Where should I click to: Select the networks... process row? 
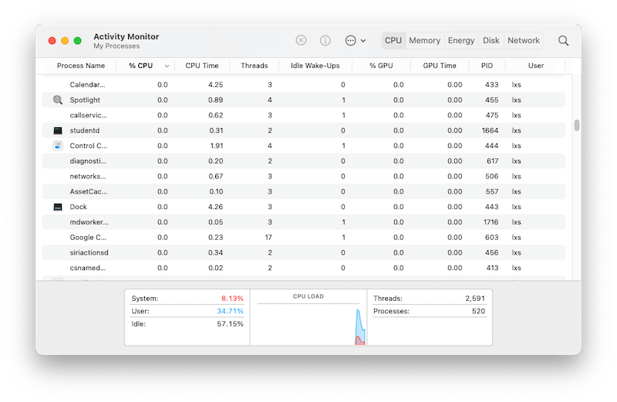click(x=304, y=176)
